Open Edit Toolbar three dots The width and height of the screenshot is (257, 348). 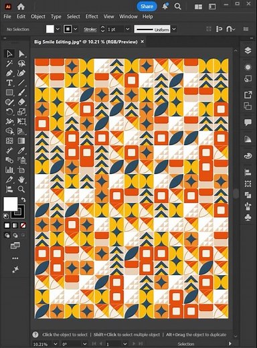pos(15,258)
